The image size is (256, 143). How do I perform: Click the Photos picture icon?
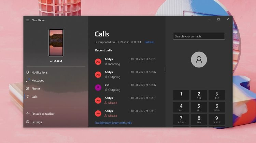(x=28, y=89)
